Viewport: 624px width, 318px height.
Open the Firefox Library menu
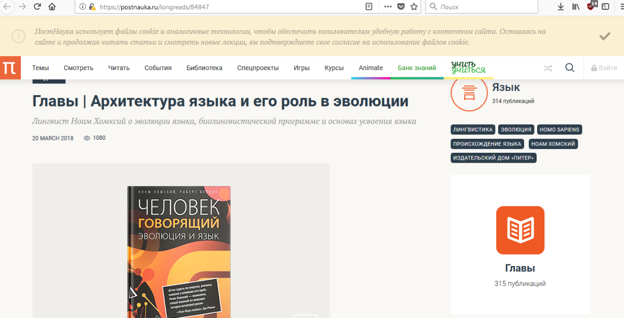click(576, 7)
